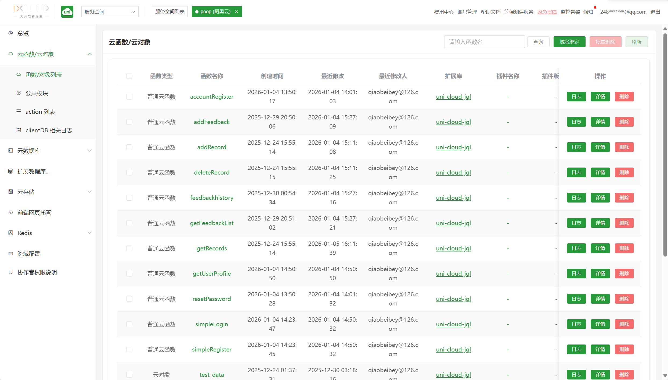The height and width of the screenshot is (380, 668).
Task: Click the 前端网页托管 hosting icon
Action: [x=11, y=212]
